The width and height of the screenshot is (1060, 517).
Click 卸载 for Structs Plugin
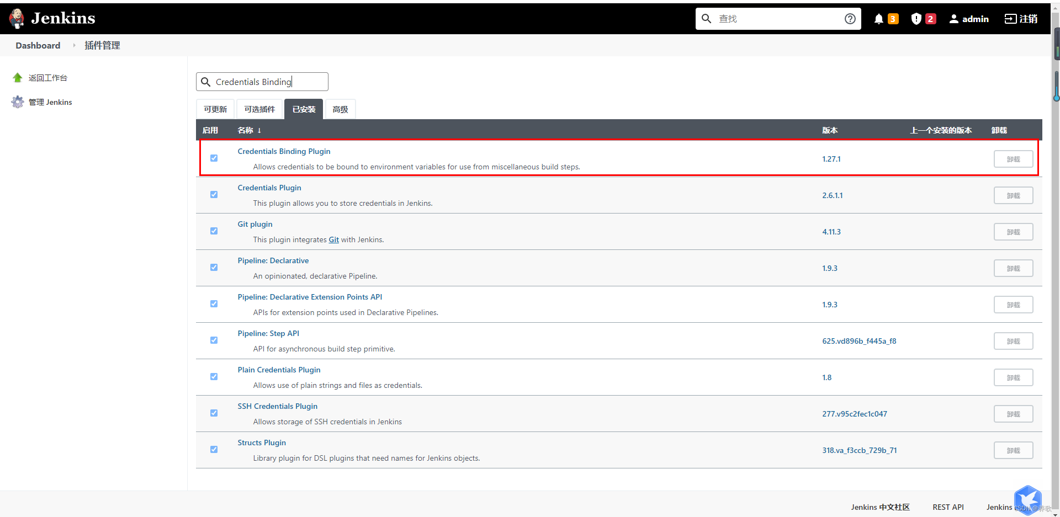(1013, 450)
